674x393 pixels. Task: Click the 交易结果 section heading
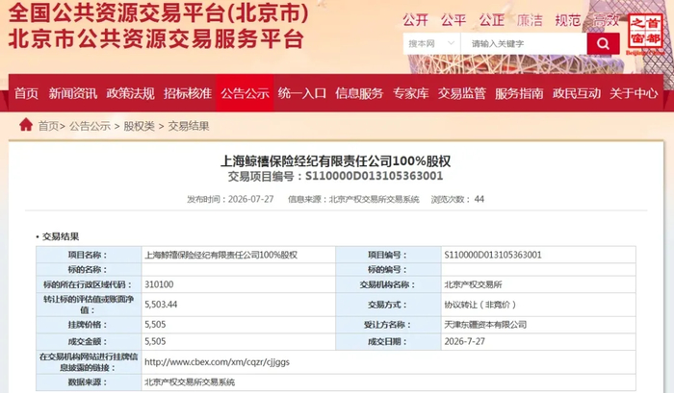(60, 236)
